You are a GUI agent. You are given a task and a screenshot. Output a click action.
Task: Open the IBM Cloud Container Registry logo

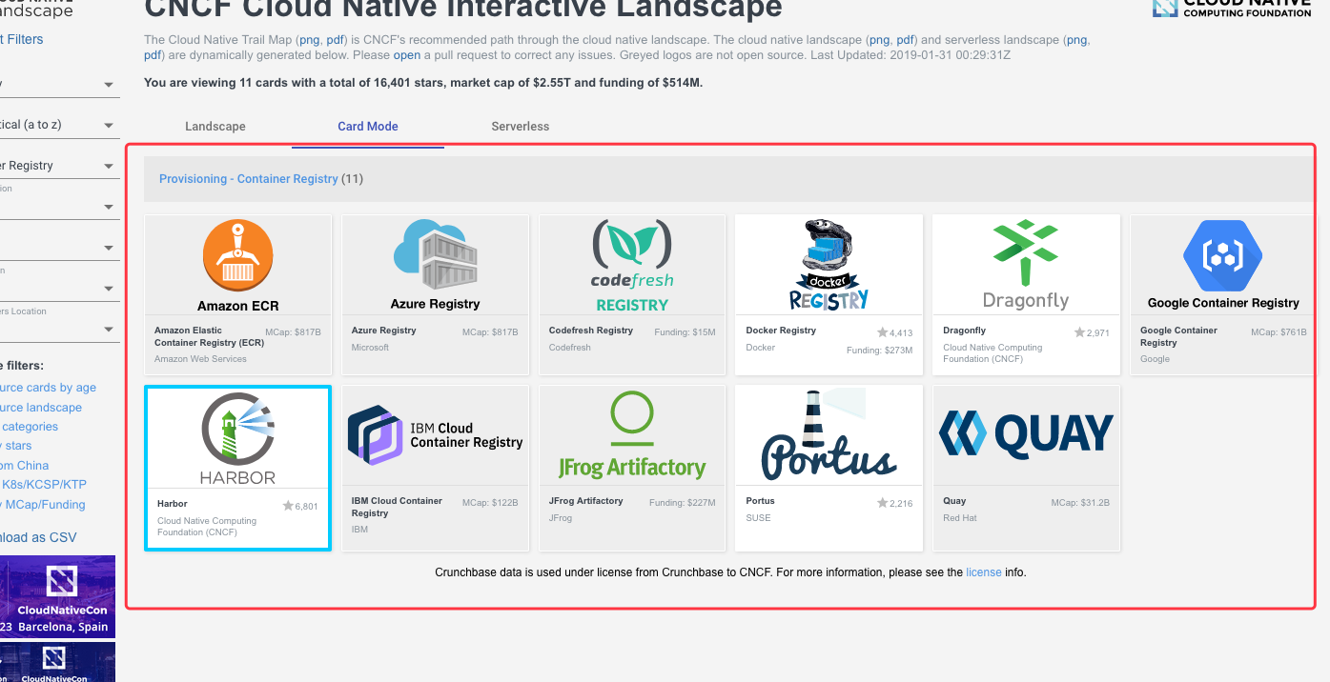(435, 435)
